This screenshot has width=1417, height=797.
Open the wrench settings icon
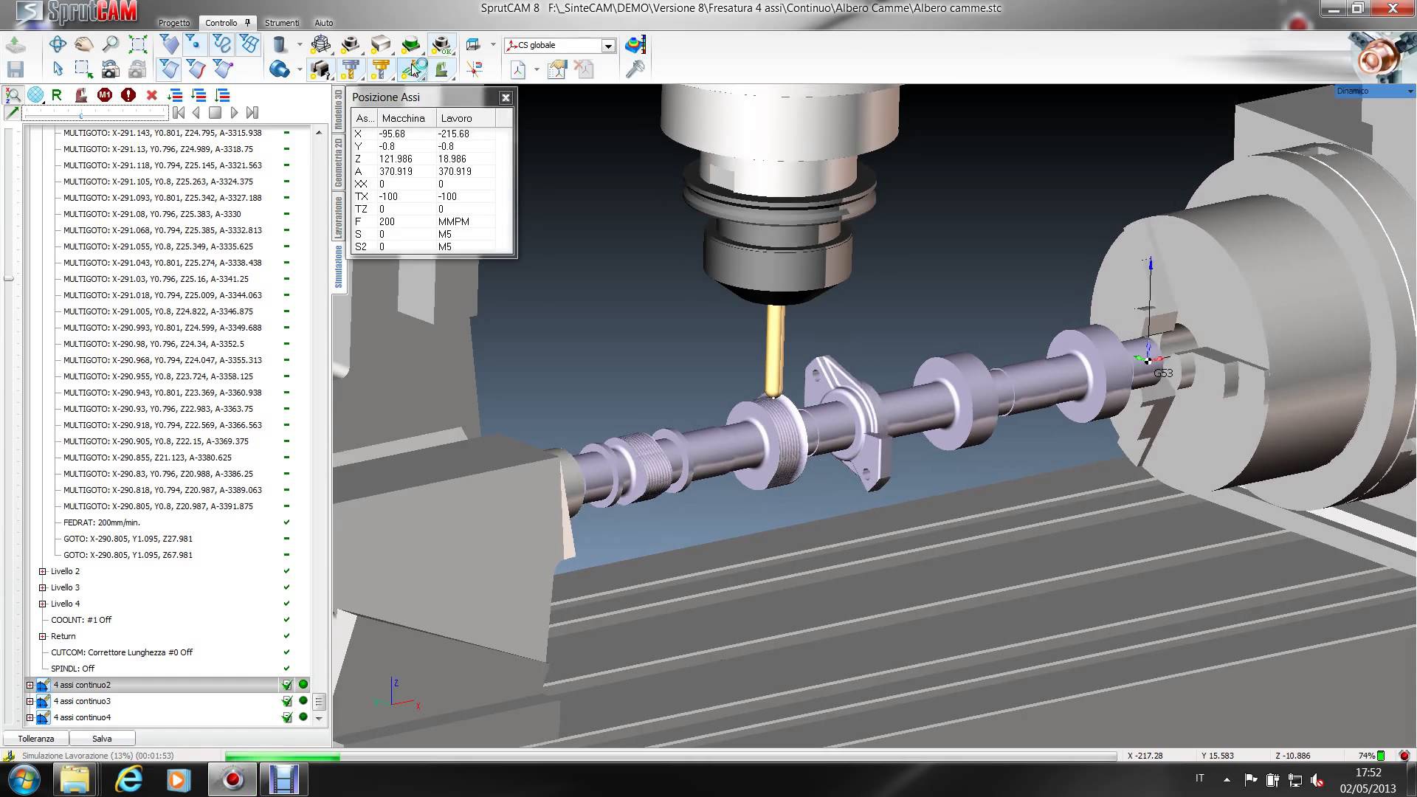click(635, 69)
